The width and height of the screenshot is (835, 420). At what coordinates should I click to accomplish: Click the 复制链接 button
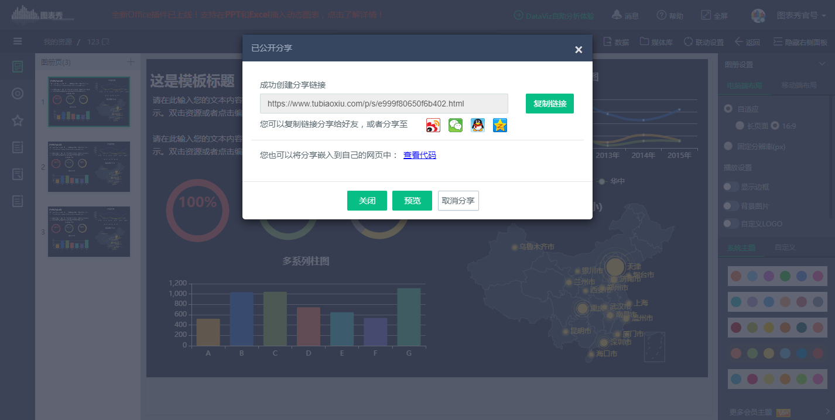click(549, 104)
